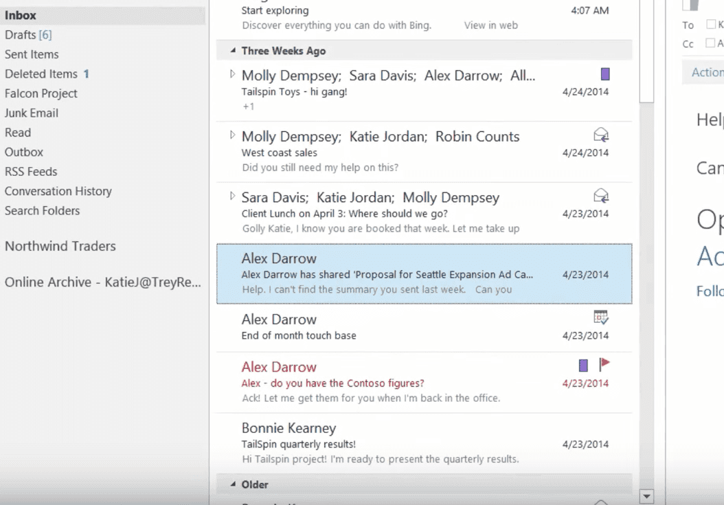Collapse the Three Weeks Ago group
Image resolution: width=724 pixels, height=505 pixels.
tap(233, 51)
